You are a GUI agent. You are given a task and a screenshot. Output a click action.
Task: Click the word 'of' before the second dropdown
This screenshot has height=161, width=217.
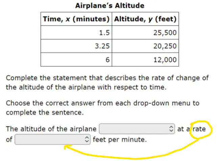coord(9,139)
